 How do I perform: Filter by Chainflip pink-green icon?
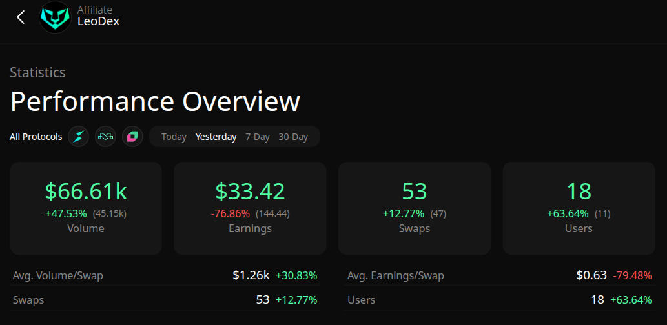tap(132, 137)
